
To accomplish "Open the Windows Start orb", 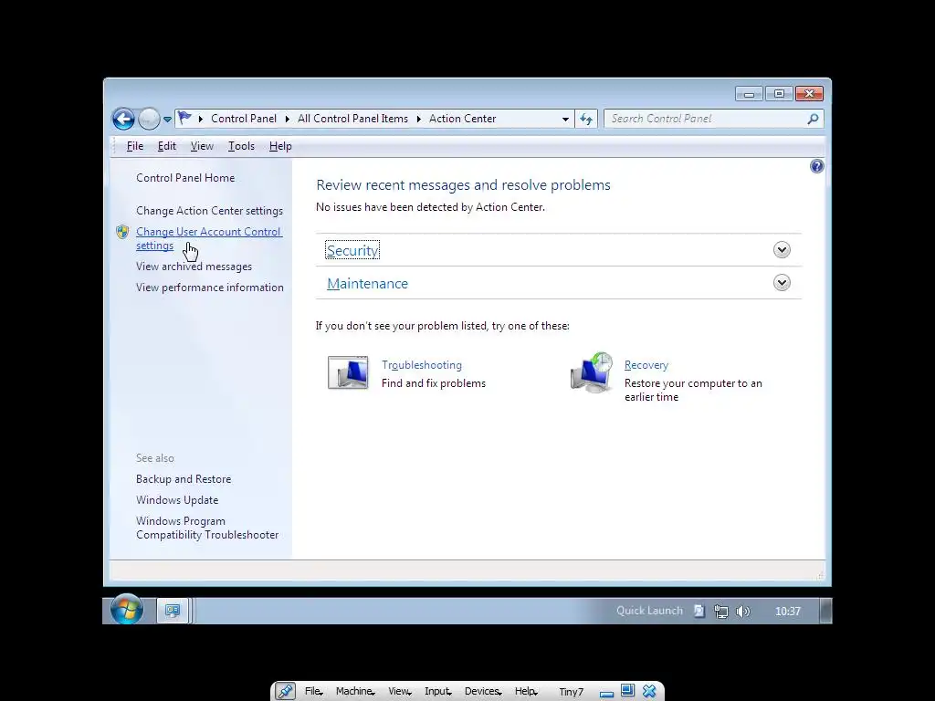I will [x=126, y=609].
